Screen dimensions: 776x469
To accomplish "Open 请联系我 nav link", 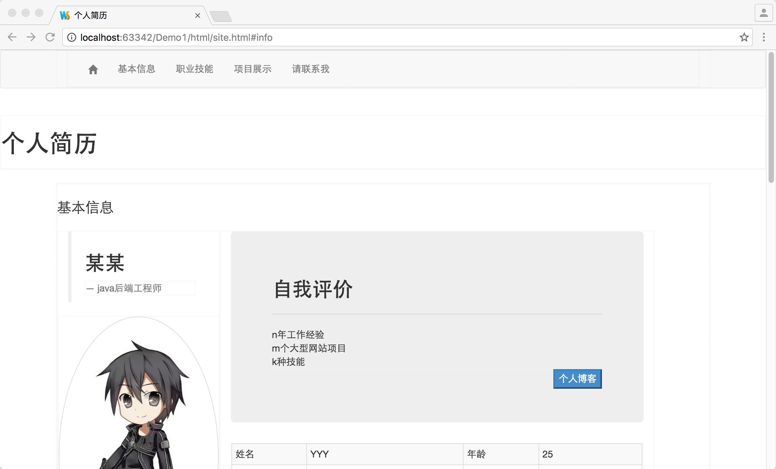I will [311, 69].
